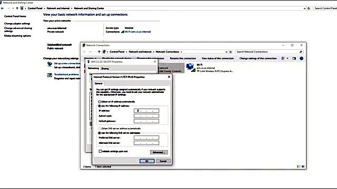Click Set up a new connection link
This screenshot has height=189, width=337.
click(67, 64)
